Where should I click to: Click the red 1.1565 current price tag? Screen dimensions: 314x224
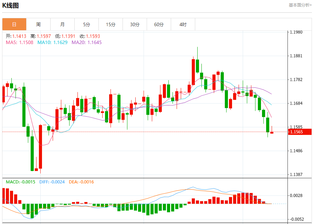click(299, 132)
